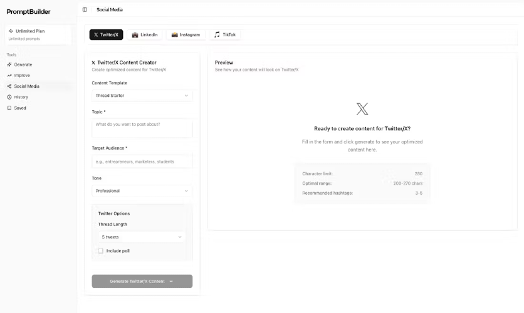
Task: Open the 5 tweets thread length dropdown
Action: pyautogui.click(x=141, y=237)
